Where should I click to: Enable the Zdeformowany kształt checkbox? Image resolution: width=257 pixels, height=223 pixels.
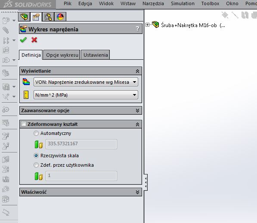(24, 124)
